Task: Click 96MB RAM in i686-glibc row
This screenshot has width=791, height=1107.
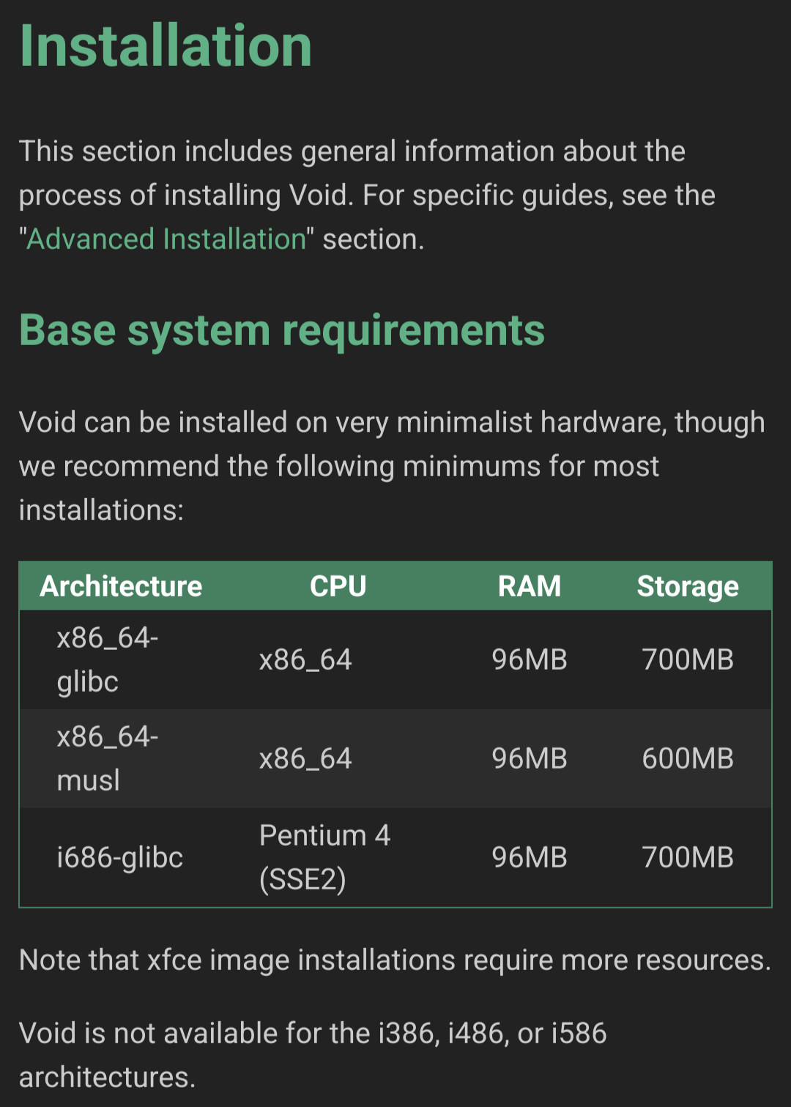Action: coord(529,857)
